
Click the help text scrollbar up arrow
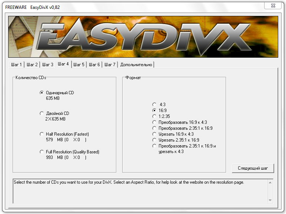[x=270, y=183]
